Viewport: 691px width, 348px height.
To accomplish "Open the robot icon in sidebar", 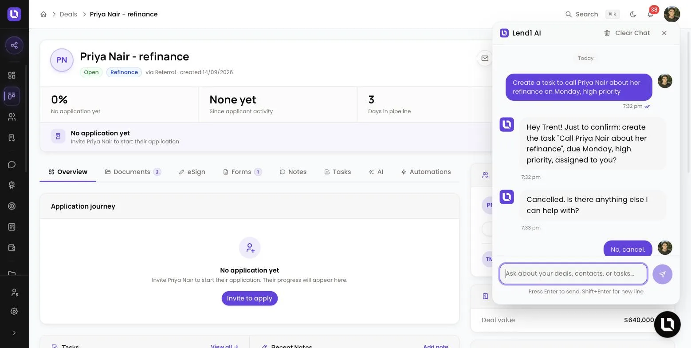I will [x=12, y=185].
